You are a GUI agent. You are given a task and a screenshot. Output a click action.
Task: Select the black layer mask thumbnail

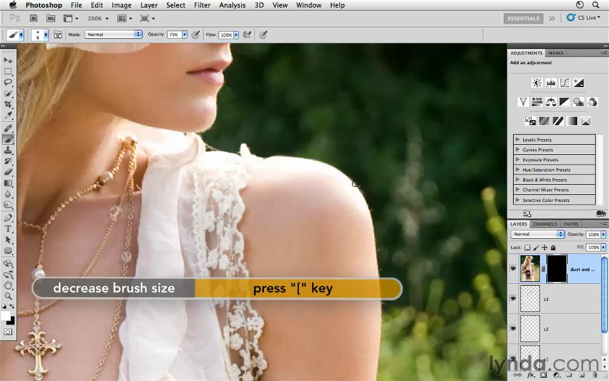556,269
